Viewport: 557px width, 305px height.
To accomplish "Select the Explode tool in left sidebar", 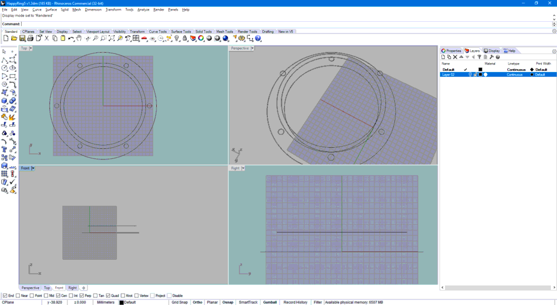I will point(12,117).
